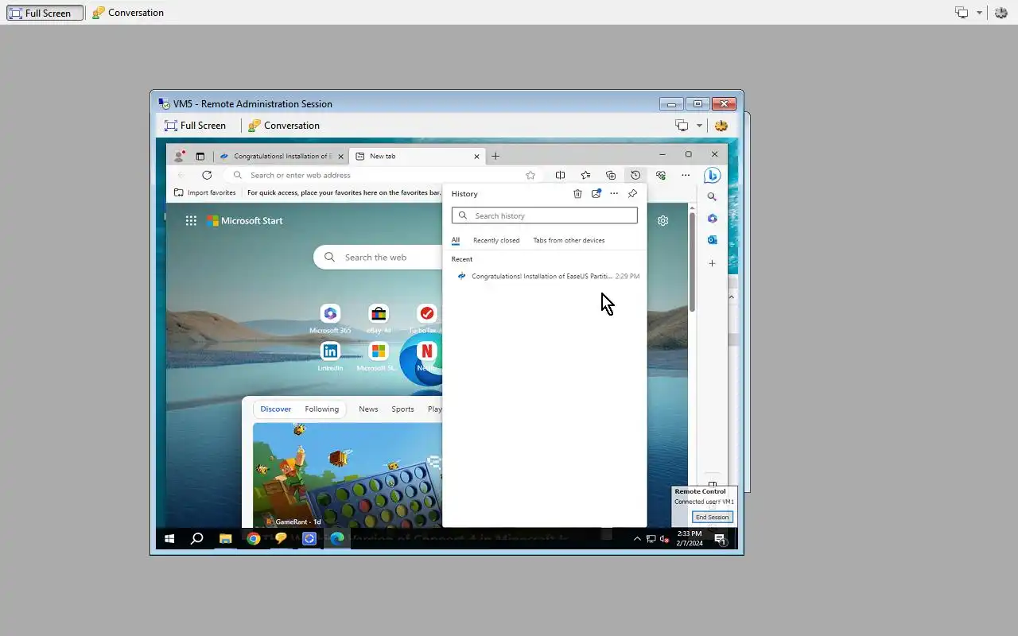Open Windows taskbar search
The width and height of the screenshot is (1018, 636).
(196, 539)
